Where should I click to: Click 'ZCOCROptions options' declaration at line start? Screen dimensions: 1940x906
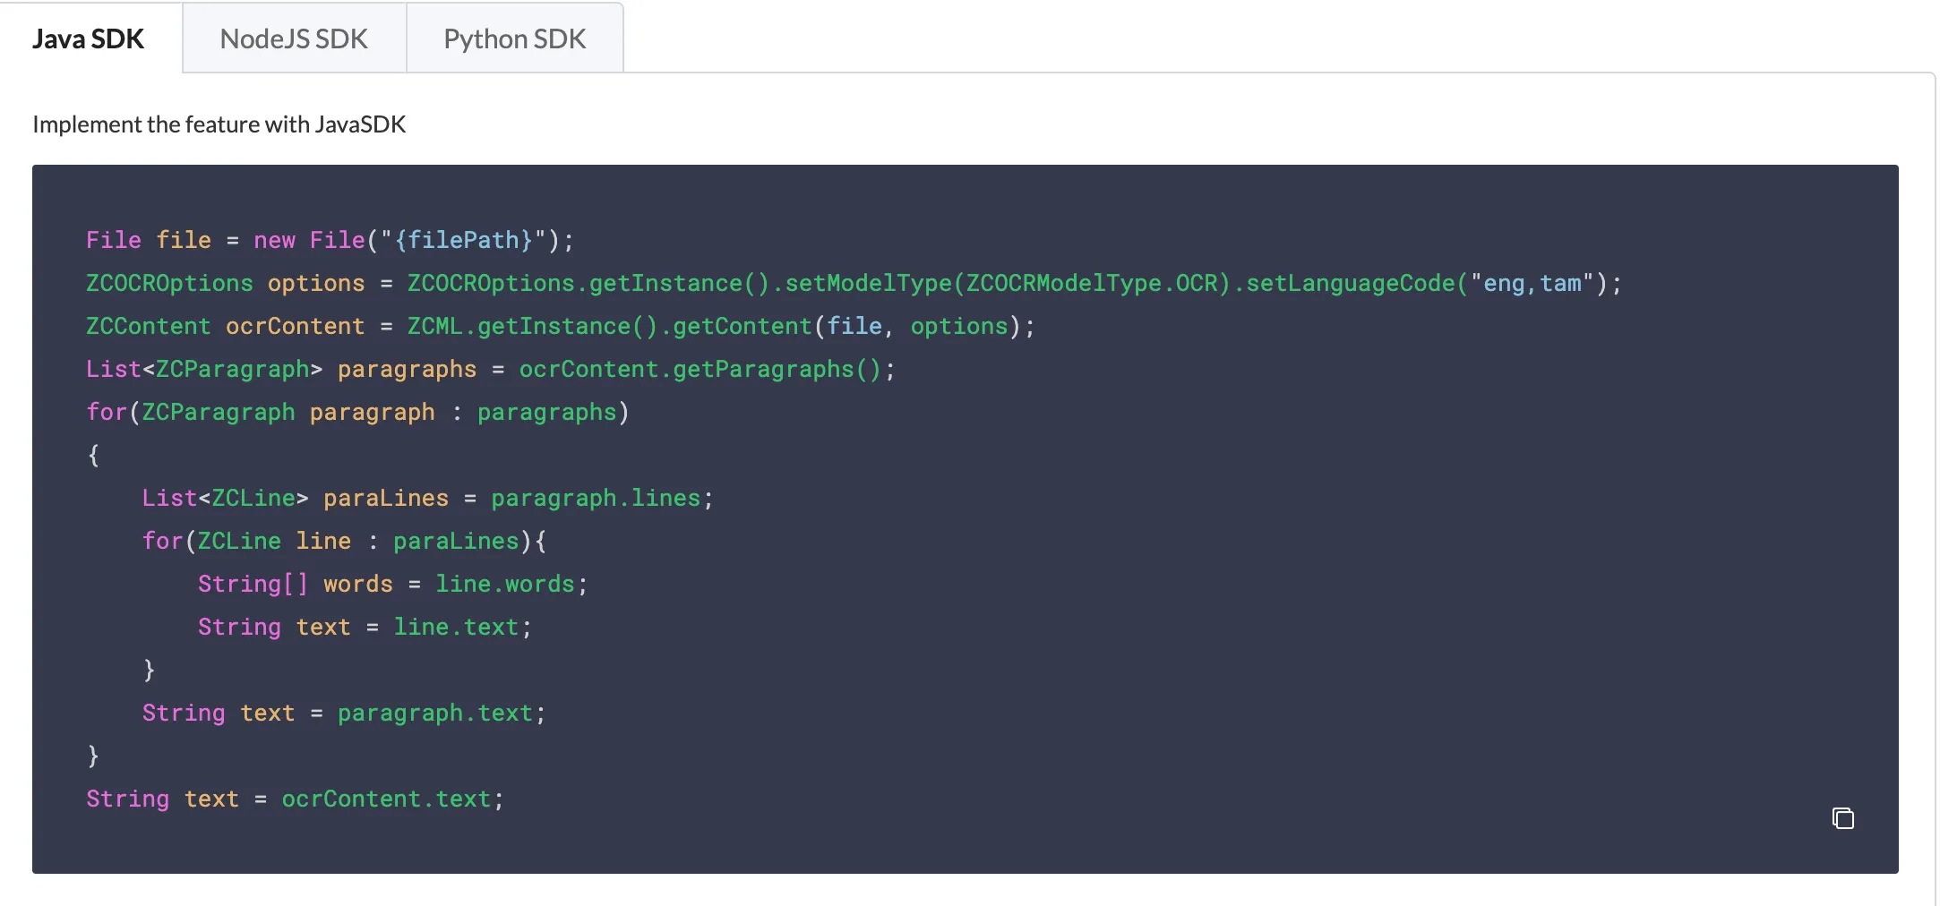coord(226,283)
